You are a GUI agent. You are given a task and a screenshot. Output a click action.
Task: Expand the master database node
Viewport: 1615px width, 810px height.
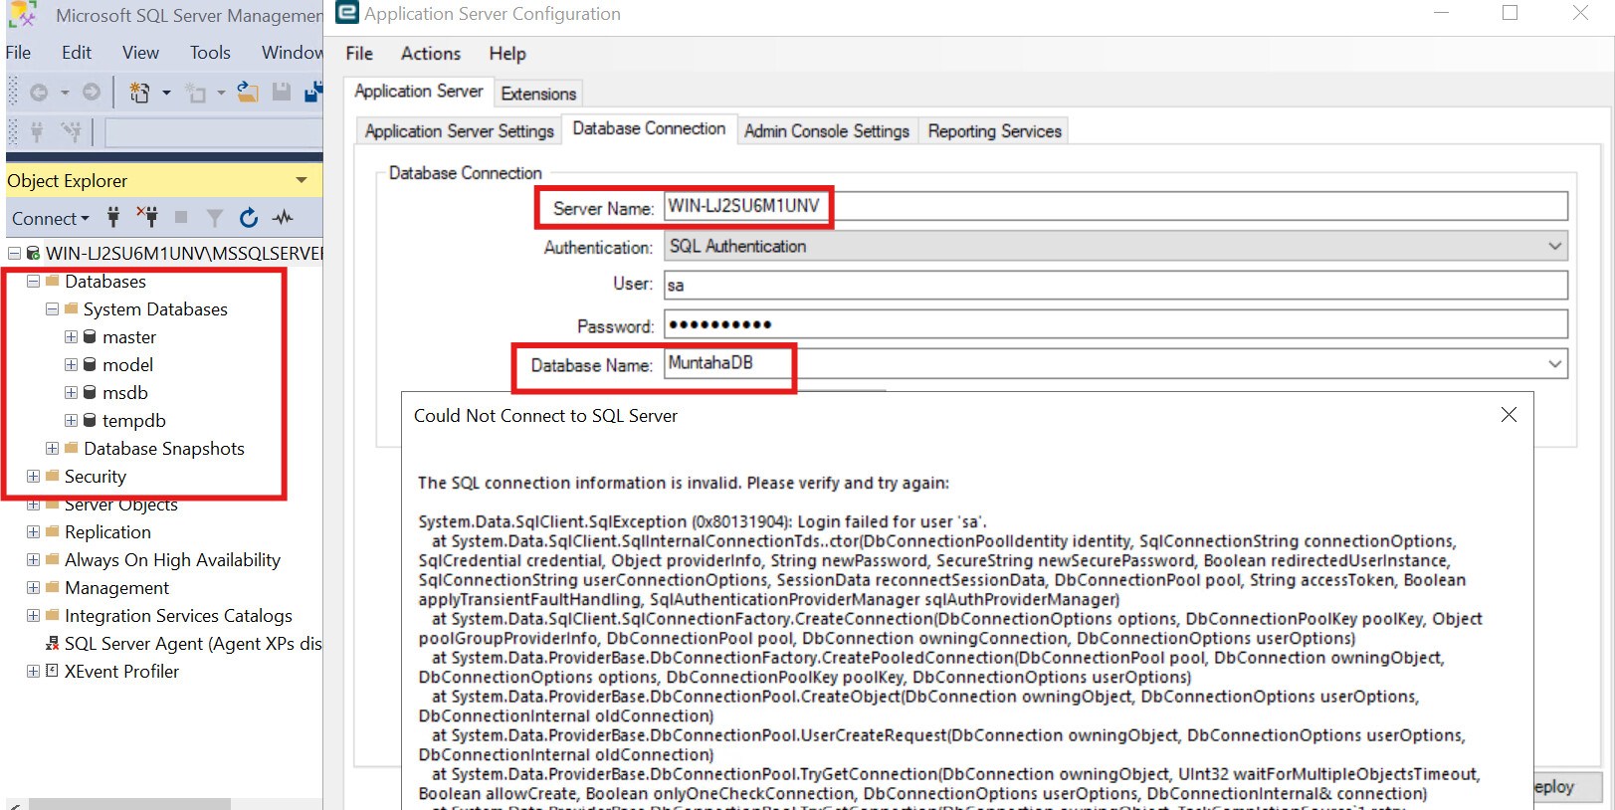click(x=71, y=337)
